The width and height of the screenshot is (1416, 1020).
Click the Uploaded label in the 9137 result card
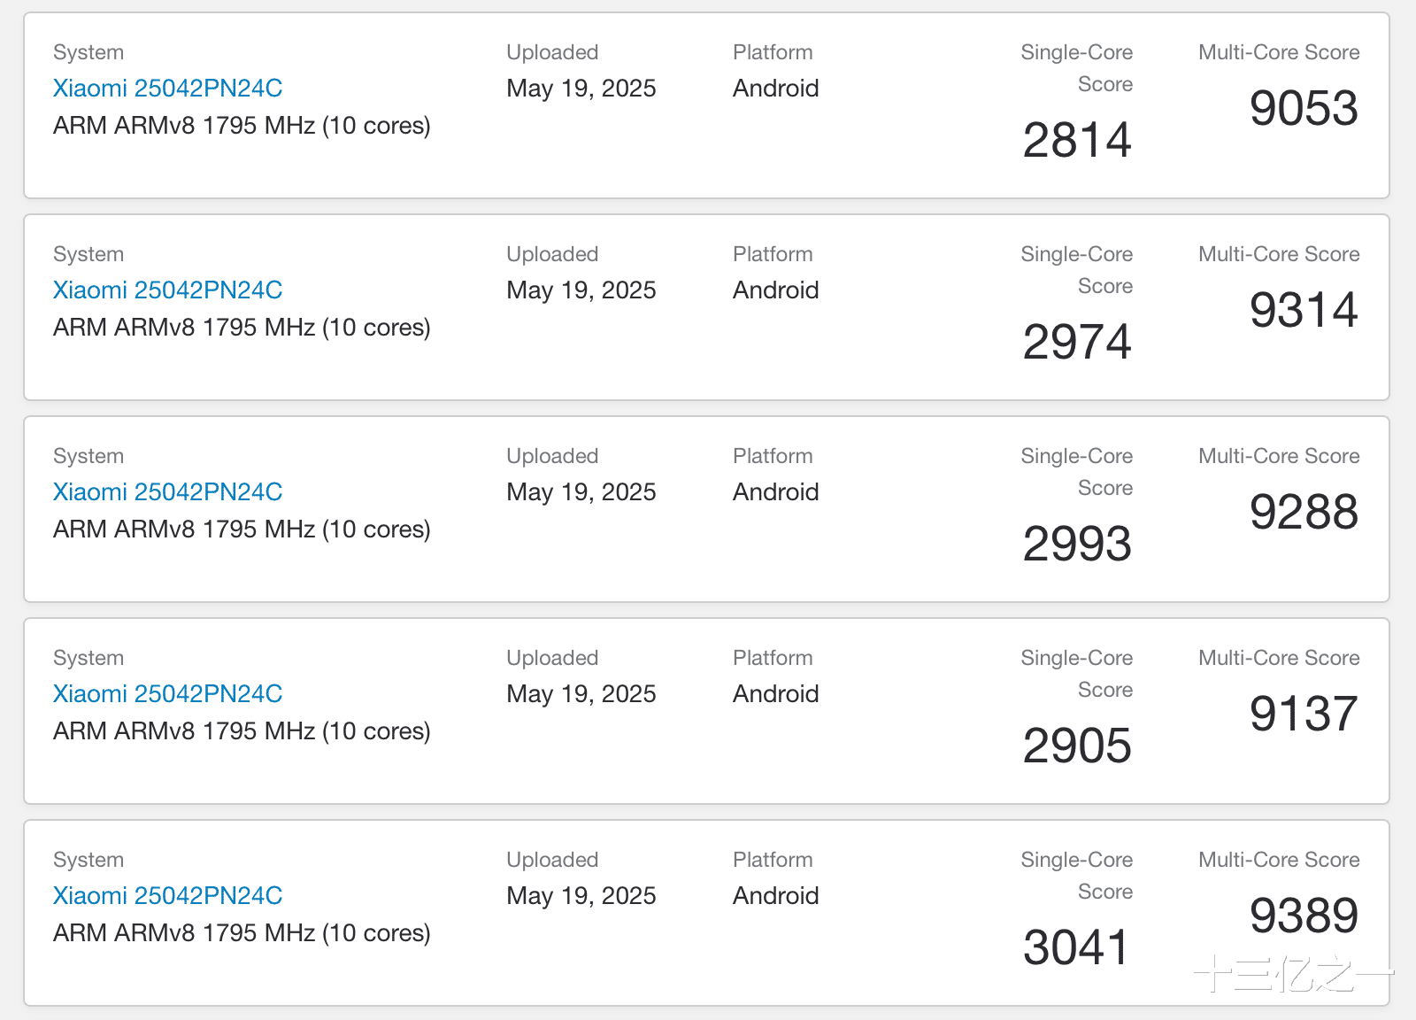tap(552, 658)
